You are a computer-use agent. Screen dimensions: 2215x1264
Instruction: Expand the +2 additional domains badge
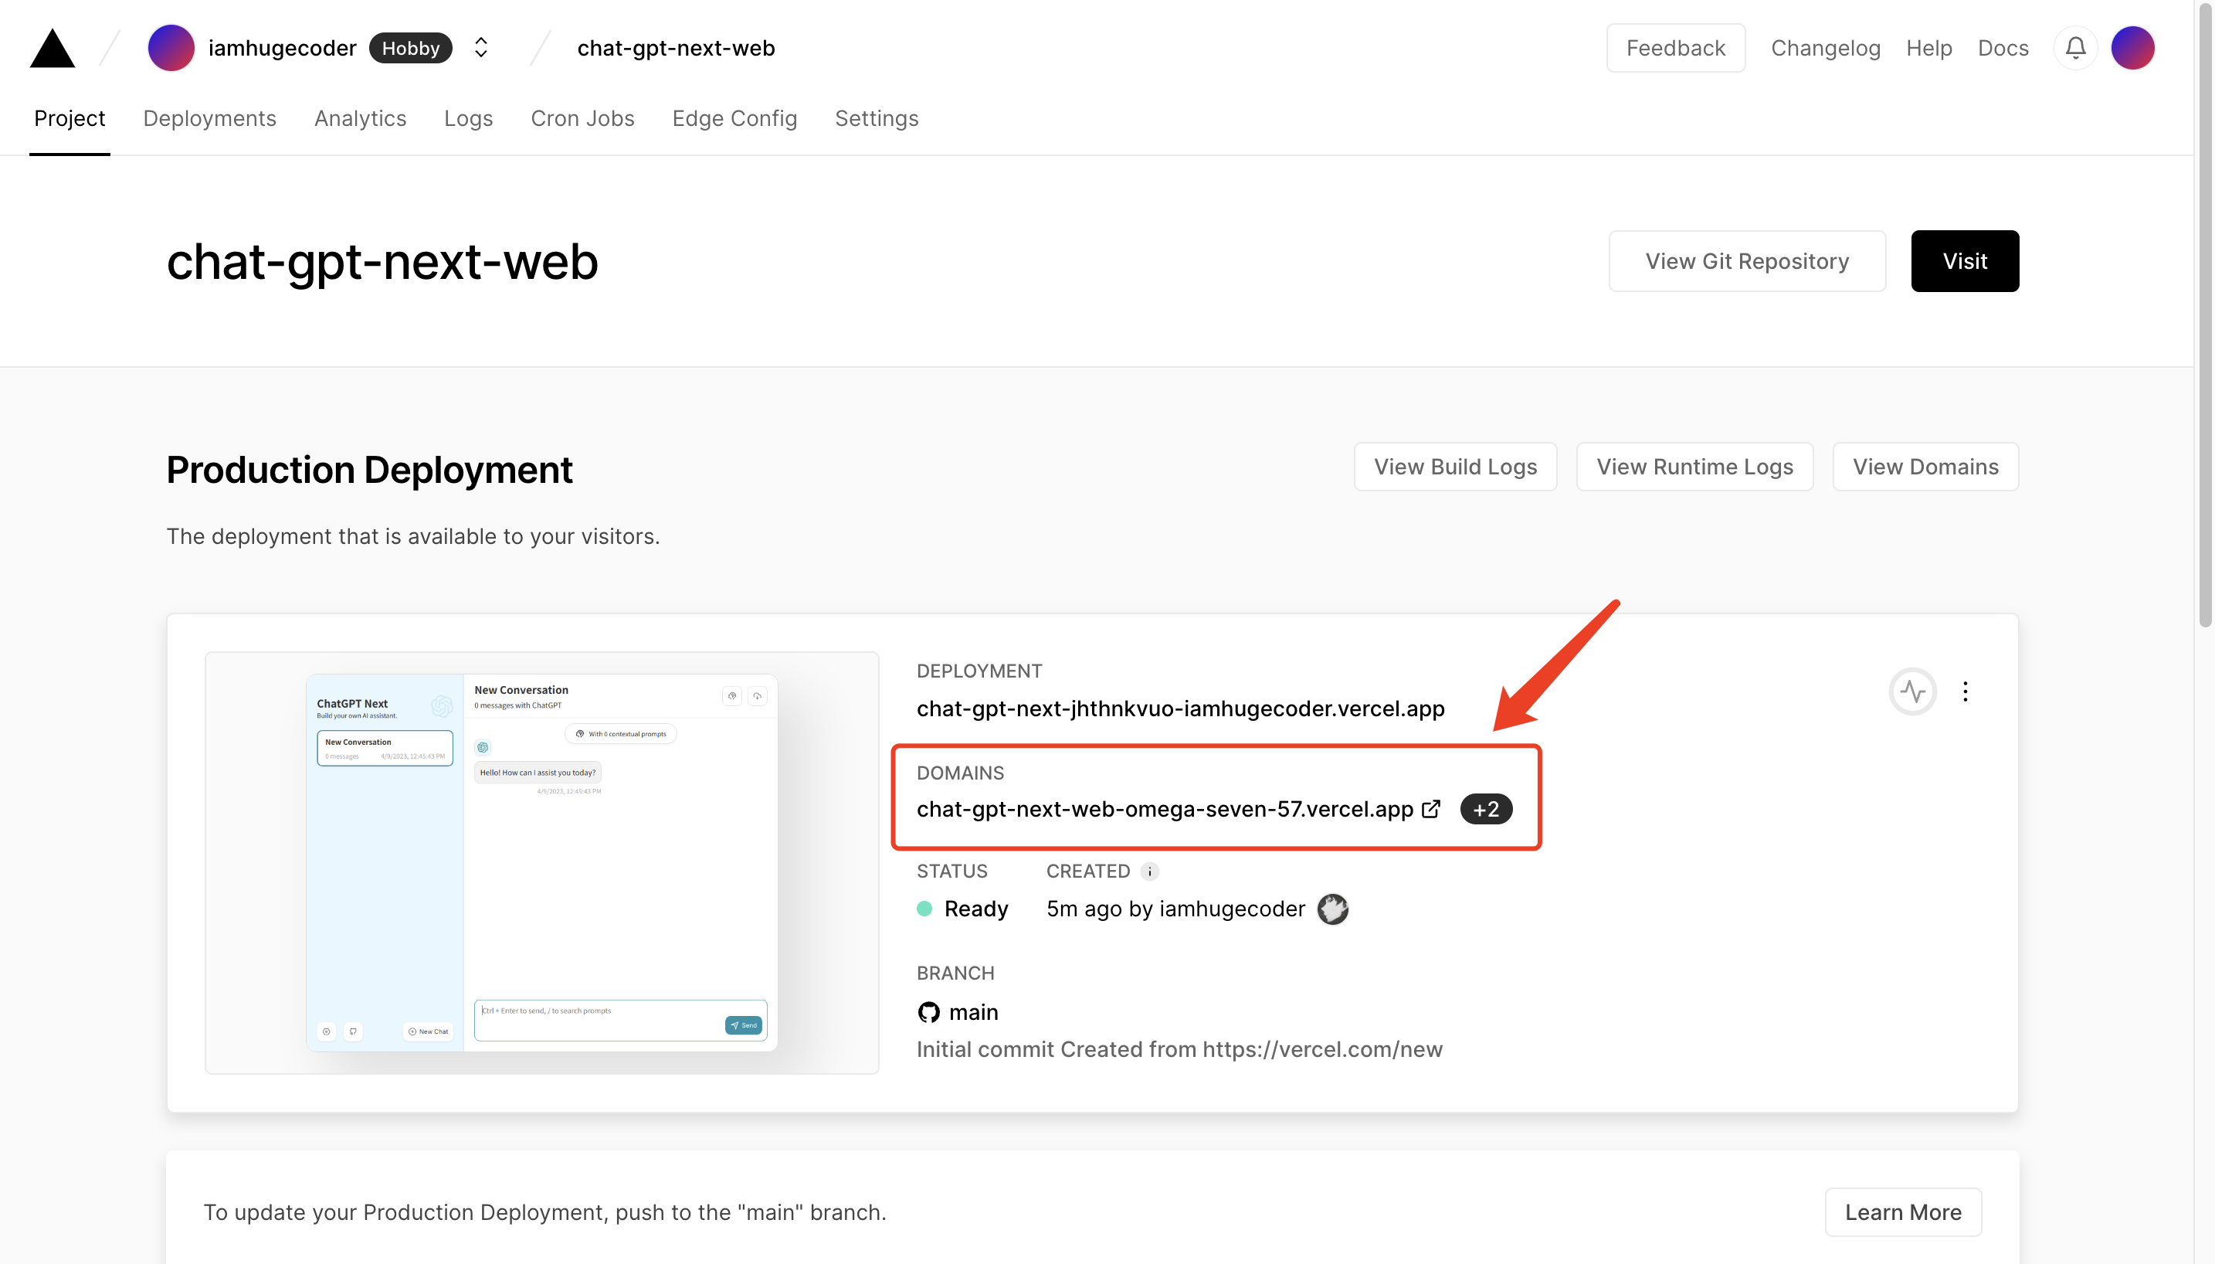(1485, 809)
